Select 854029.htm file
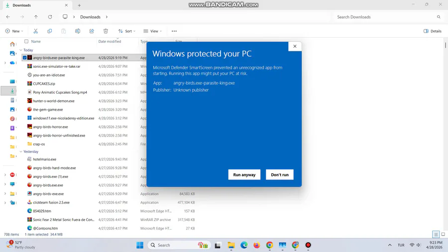Viewport: 448px width, 252px height. [x=42, y=211]
